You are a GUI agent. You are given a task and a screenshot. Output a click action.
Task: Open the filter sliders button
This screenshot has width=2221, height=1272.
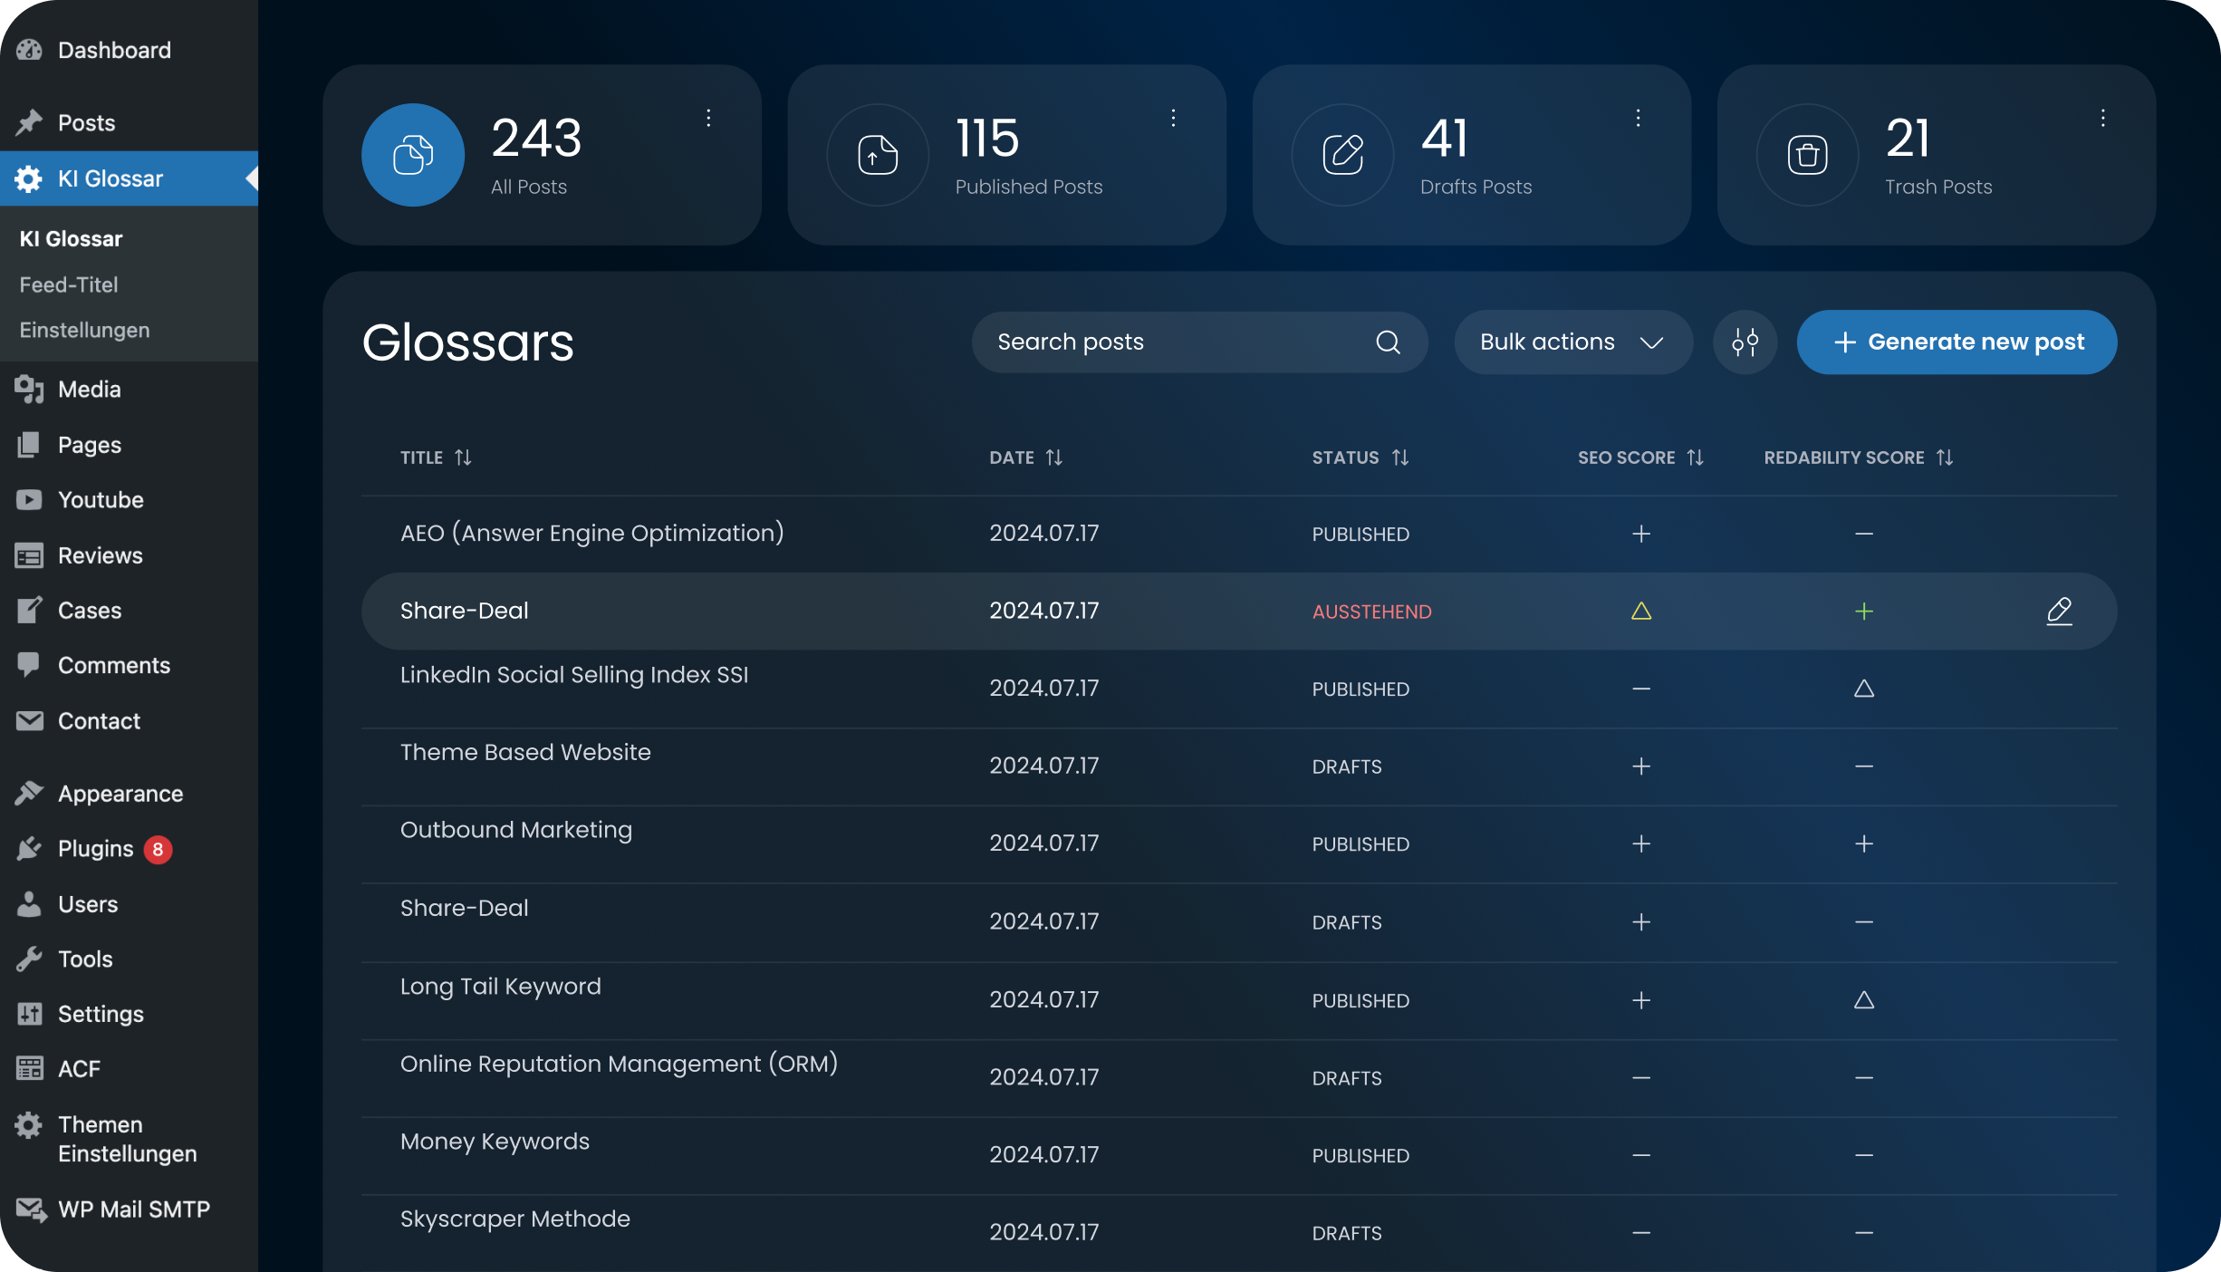pyautogui.click(x=1745, y=342)
